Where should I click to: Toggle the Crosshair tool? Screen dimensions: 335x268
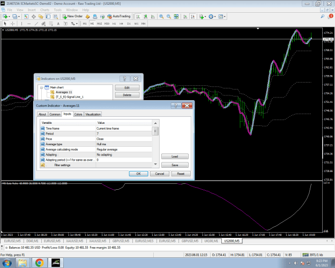click(13, 24)
